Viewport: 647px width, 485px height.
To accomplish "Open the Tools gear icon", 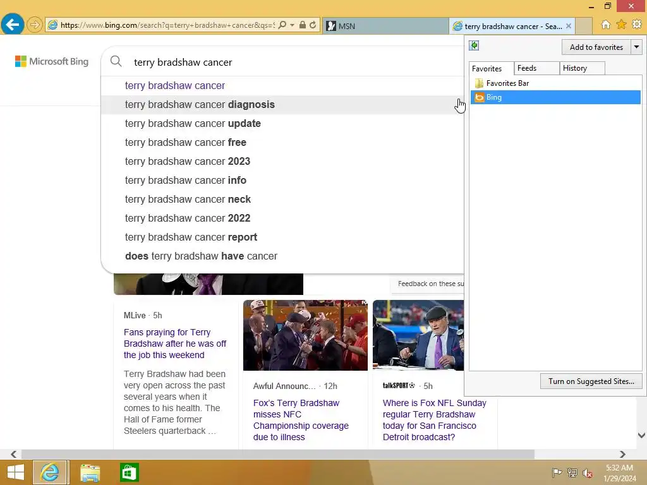I will pyautogui.click(x=637, y=25).
